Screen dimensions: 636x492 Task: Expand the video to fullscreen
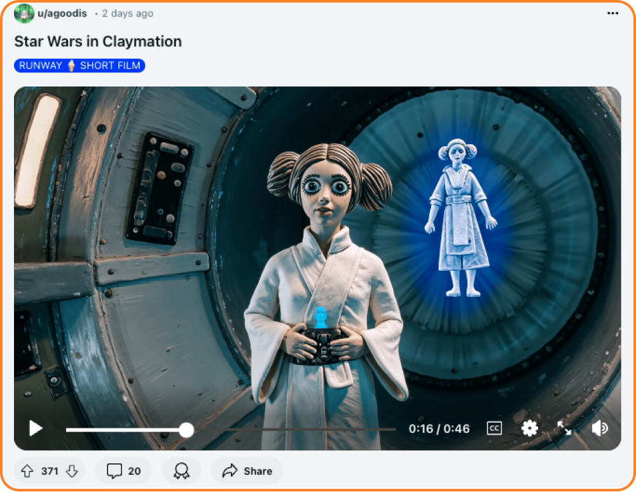[564, 428]
